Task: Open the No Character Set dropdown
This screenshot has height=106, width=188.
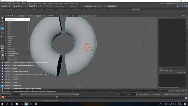Action: 144,95
